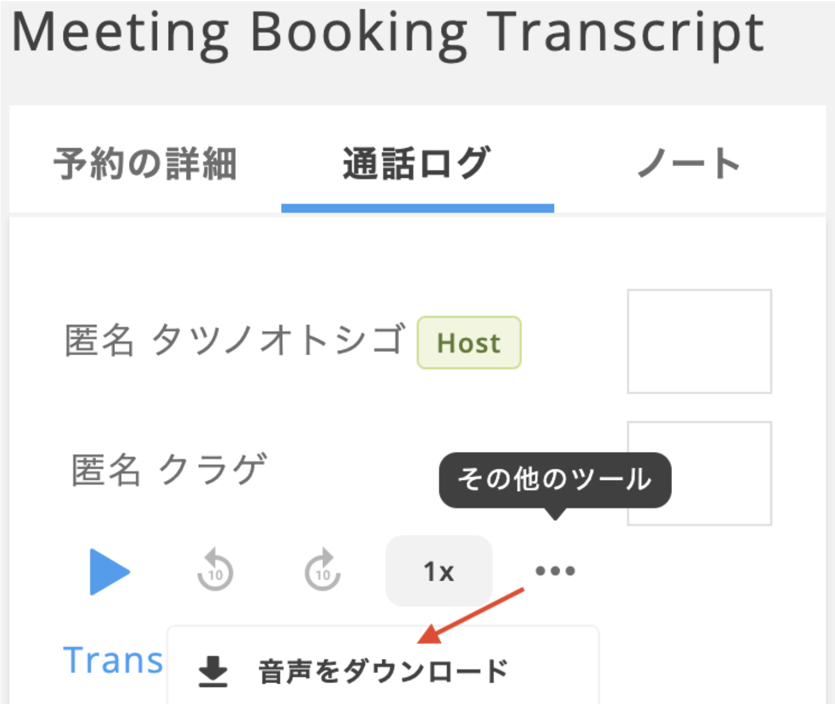Select participant 匿名 タツノオトシゴ
The height and width of the screenshot is (709, 835).
[x=235, y=340]
